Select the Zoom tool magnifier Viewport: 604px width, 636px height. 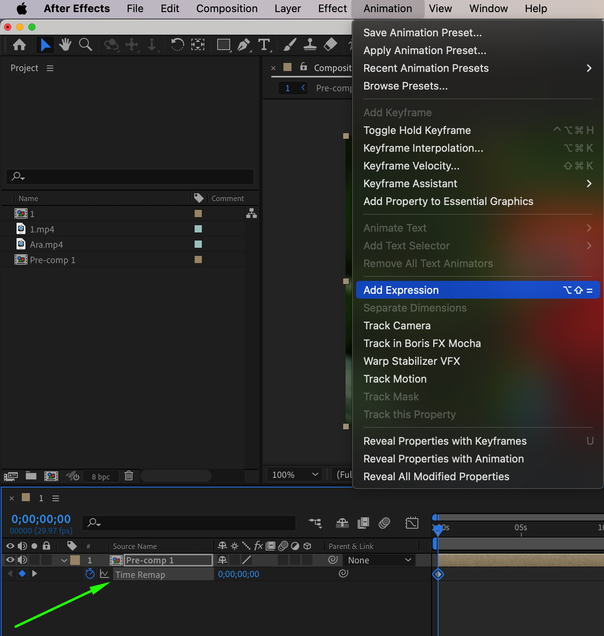coord(85,44)
